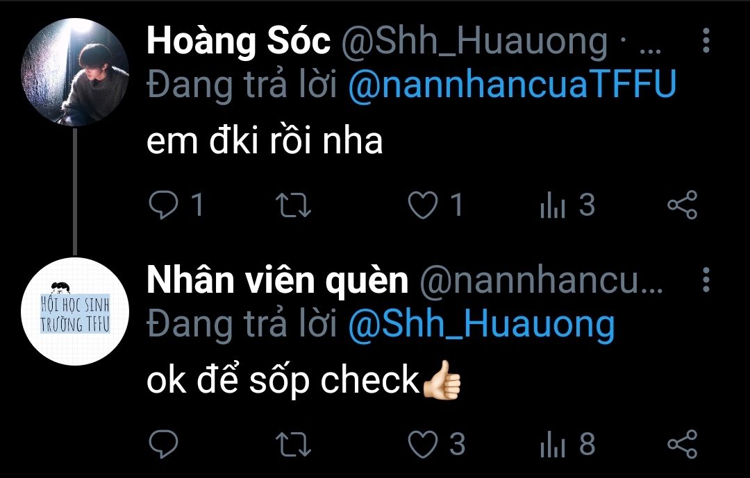Reply to Hoàng Sóc's tweet
750x478 pixels.
click(165, 205)
